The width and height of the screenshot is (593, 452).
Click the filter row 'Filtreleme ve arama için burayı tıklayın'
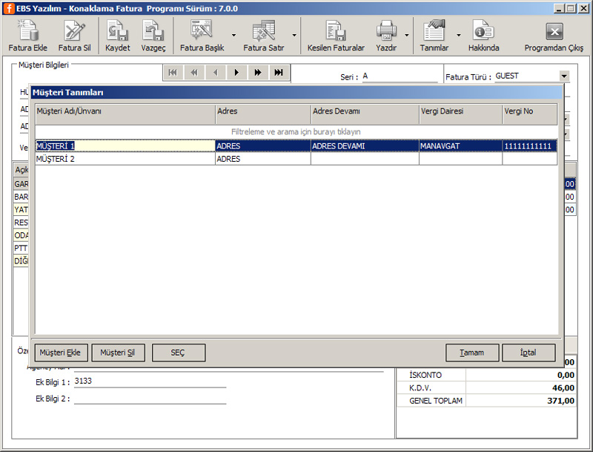296,131
